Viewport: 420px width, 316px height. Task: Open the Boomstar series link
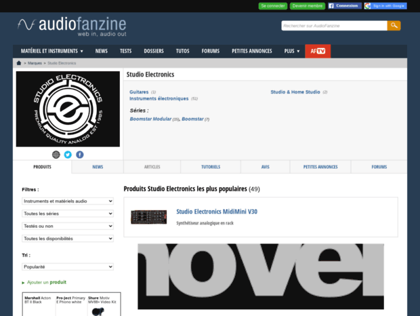[x=192, y=119]
